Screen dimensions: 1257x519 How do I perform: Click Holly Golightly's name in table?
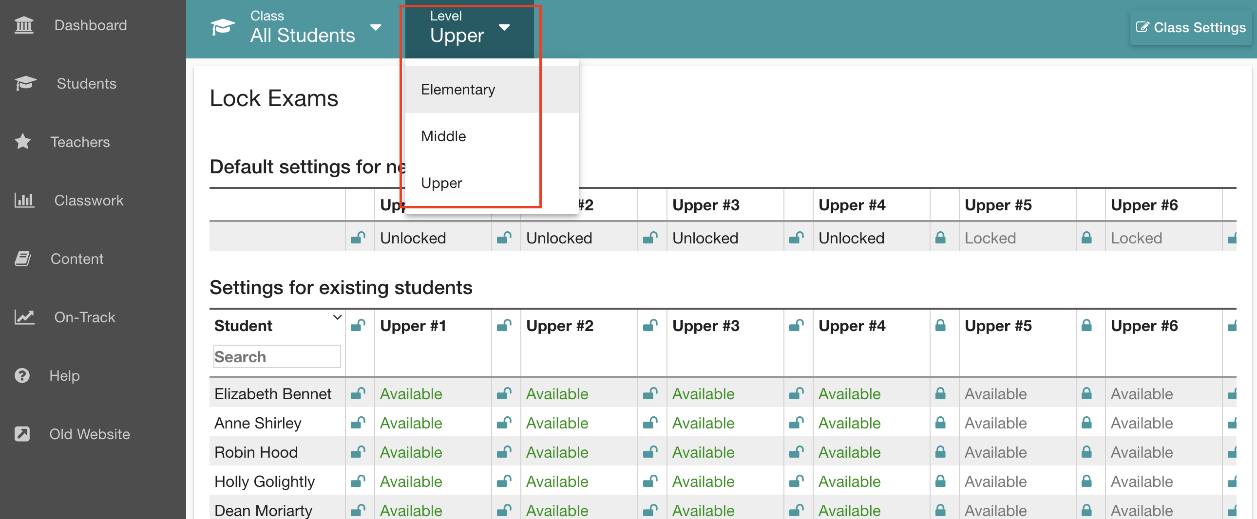click(x=265, y=482)
